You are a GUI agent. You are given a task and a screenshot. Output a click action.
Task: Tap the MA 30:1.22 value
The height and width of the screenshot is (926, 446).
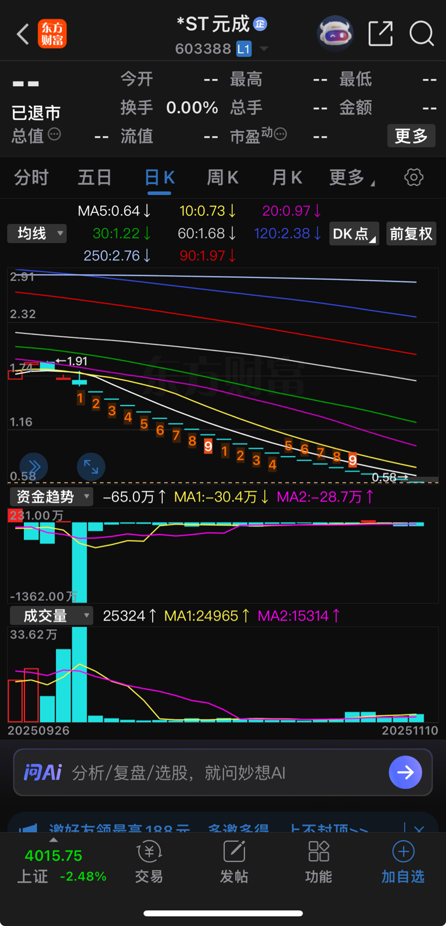(x=122, y=233)
